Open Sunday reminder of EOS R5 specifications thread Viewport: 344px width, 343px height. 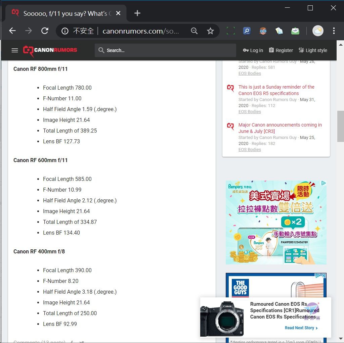276,90
